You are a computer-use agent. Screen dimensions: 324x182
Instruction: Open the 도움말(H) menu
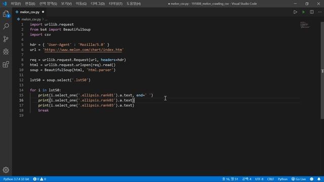coord(134,4)
